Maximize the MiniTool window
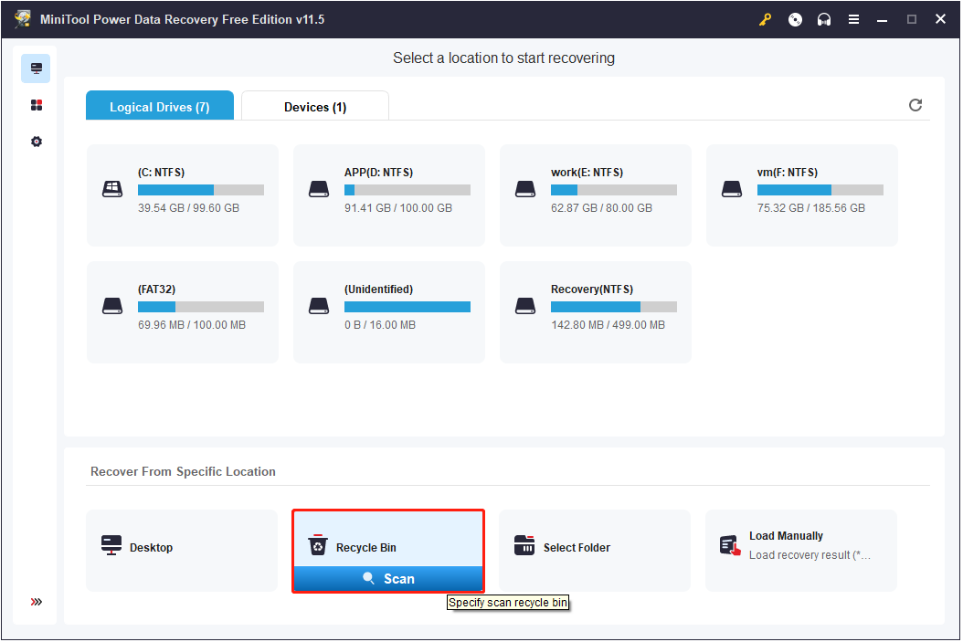The width and height of the screenshot is (963, 642). (912, 20)
